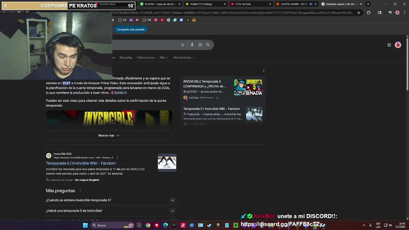Open the Herramientas dropdown
The width and height of the screenshot is (409, 230).
click(x=184, y=57)
